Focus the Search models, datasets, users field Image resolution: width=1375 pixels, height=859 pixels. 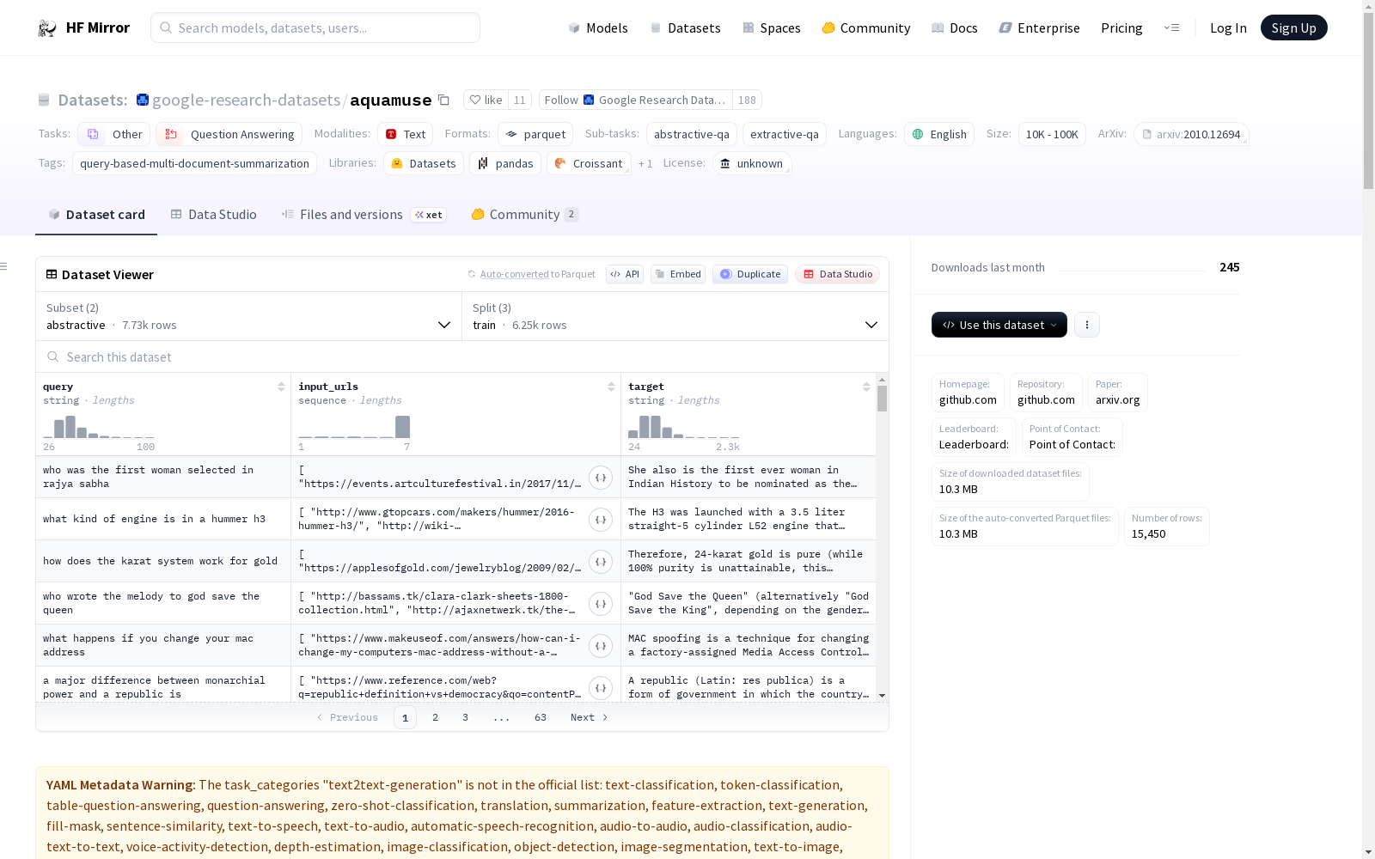click(315, 27)
